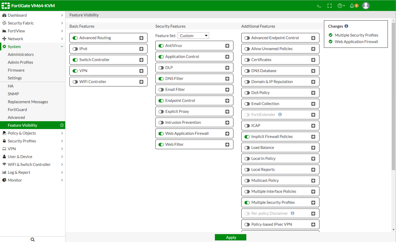Expand the FortiView chevron
This screenshot has width=396, height=242.
(x=62, y=31)
